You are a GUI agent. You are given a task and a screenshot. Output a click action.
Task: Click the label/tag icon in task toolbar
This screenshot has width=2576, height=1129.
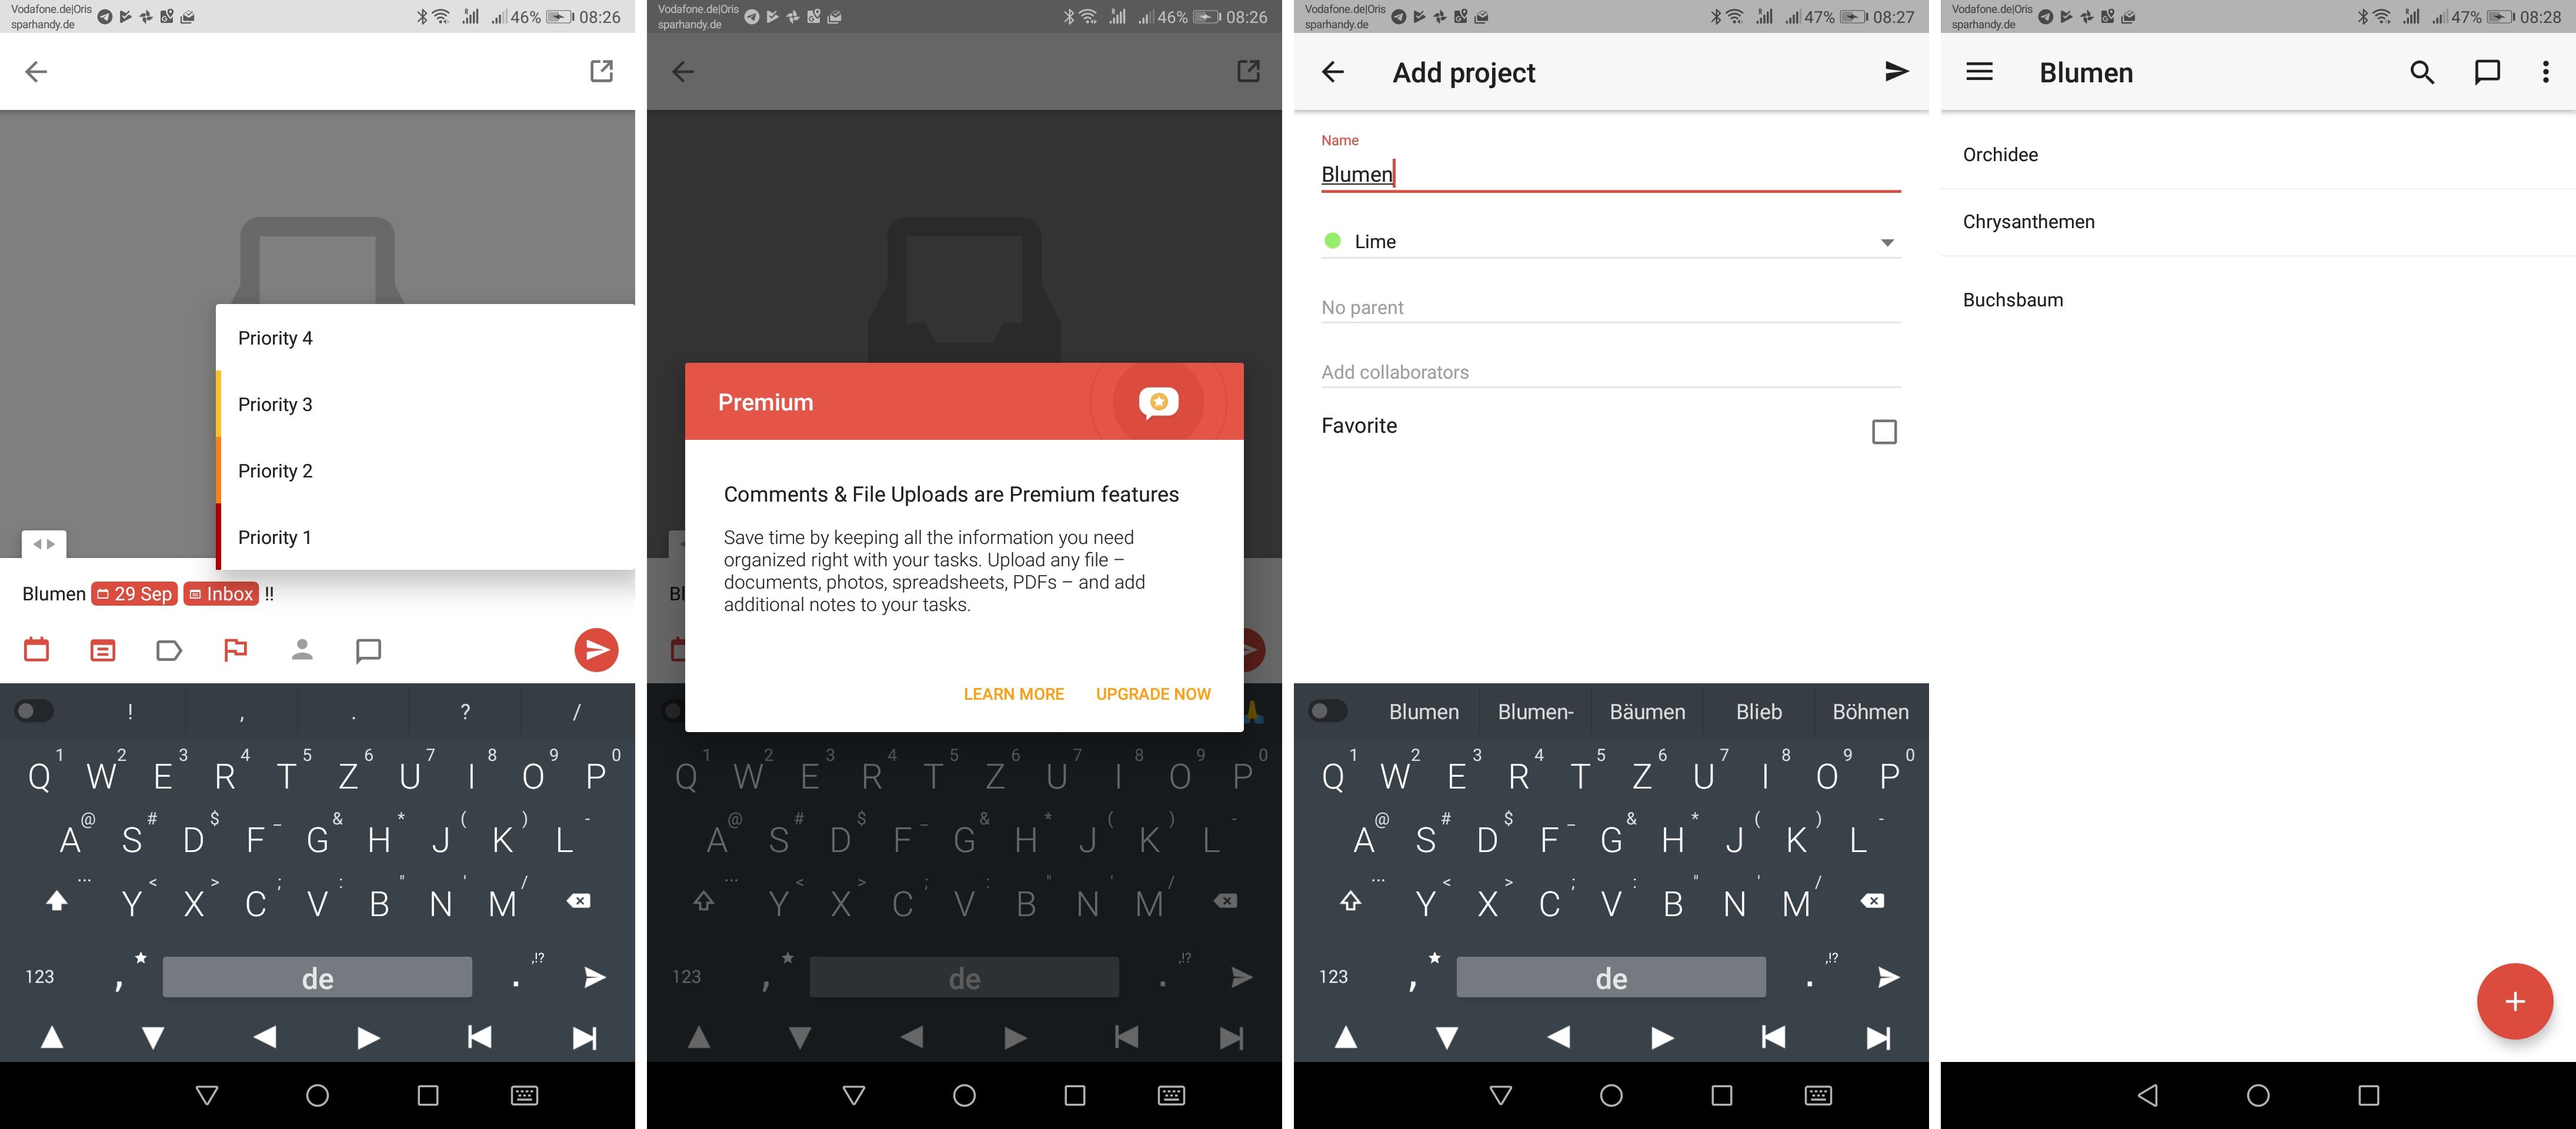[x=169, y=647]
